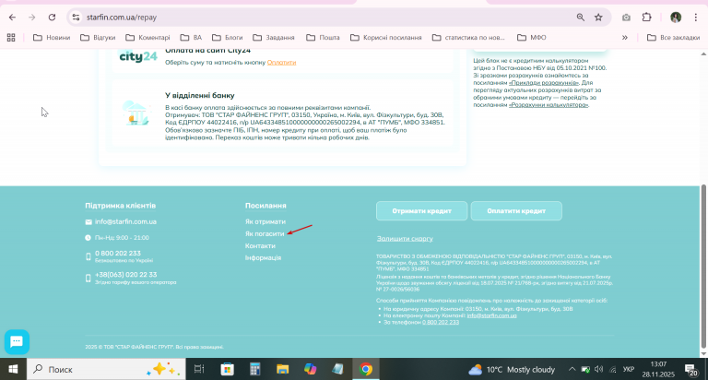Screen dimensions: 708x380
Task: Open the Calculator taskbar icon
Action: pyautogui.click(x=255, y=369)
